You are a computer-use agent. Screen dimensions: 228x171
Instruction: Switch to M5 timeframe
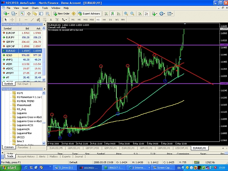(x=79, y=20)
